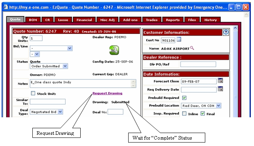Expand the small Bid/Line dropdown
This screenshot has height=146, width=254.
(x=35, y=54)
